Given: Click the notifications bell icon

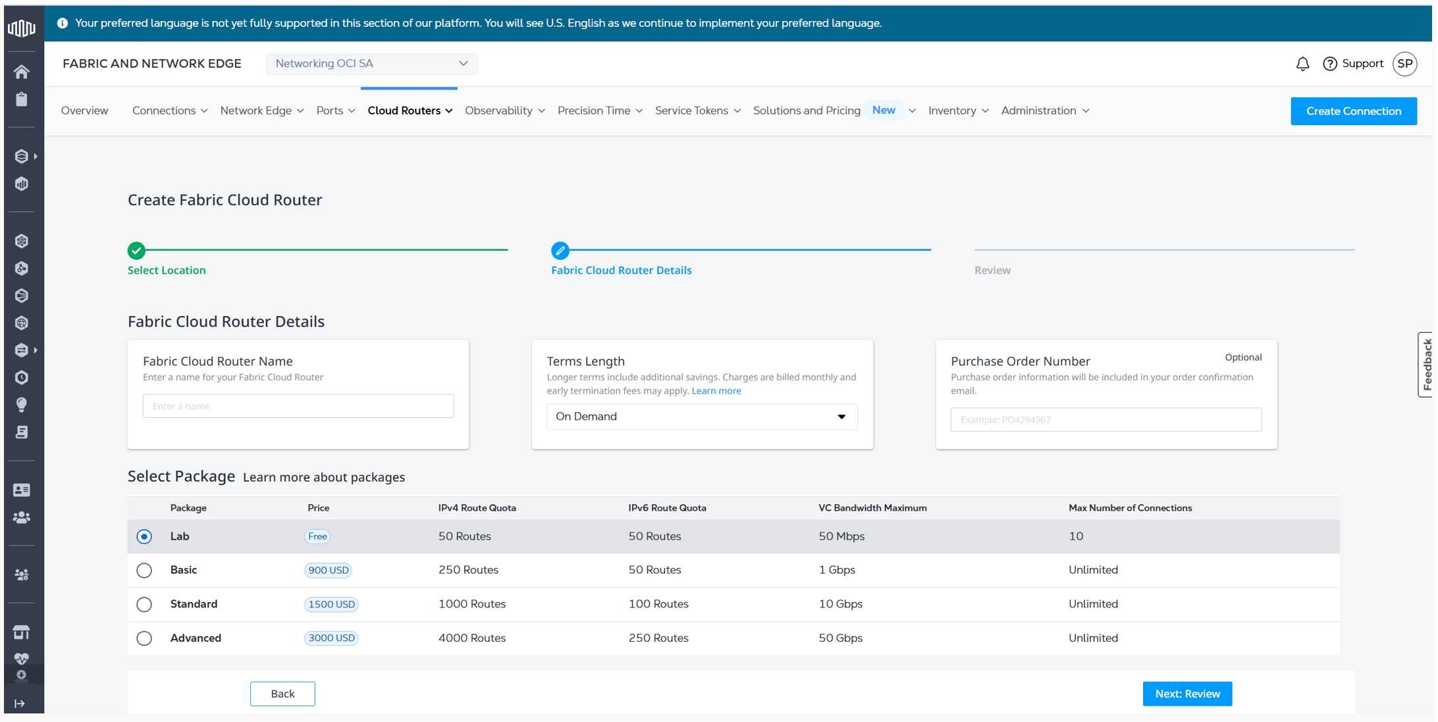Looking at the screenshot, I should (x=1302, y=64).
